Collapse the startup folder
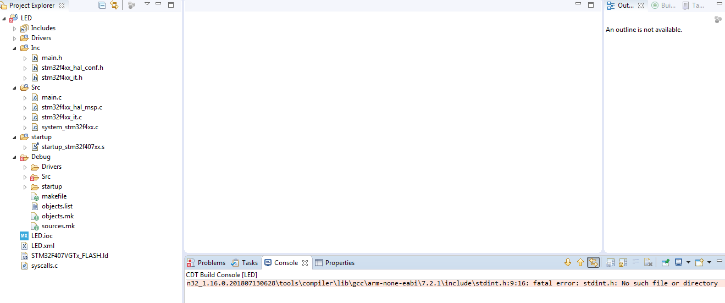 point(15,137)
